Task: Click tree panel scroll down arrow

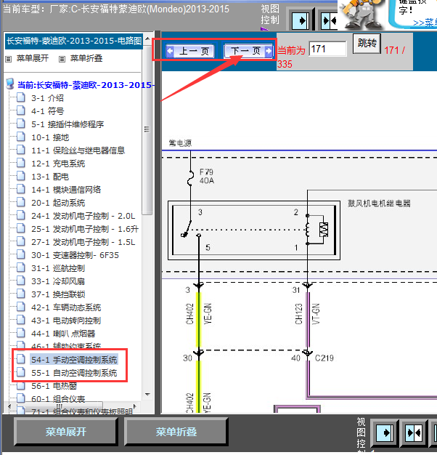Action: click(147, 395)
